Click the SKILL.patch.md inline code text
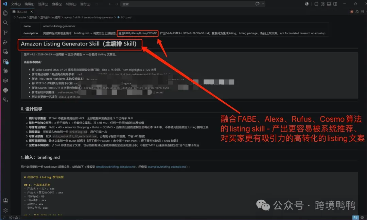 [x=70, y=97]
